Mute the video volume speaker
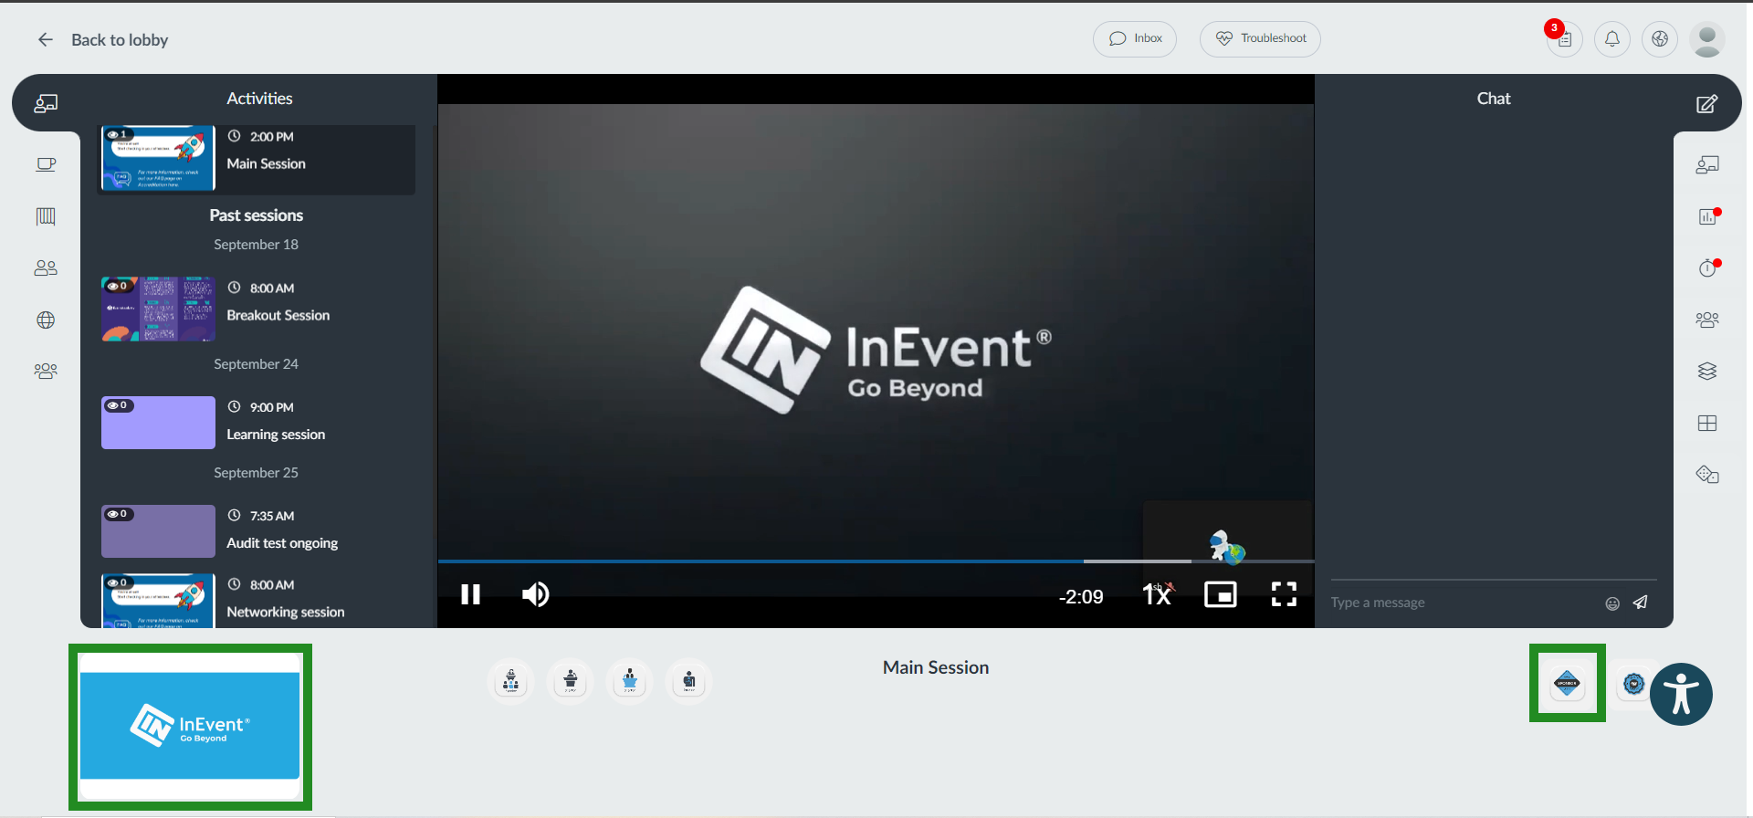Screen dimensions: 1753x818 click(536, 594)
